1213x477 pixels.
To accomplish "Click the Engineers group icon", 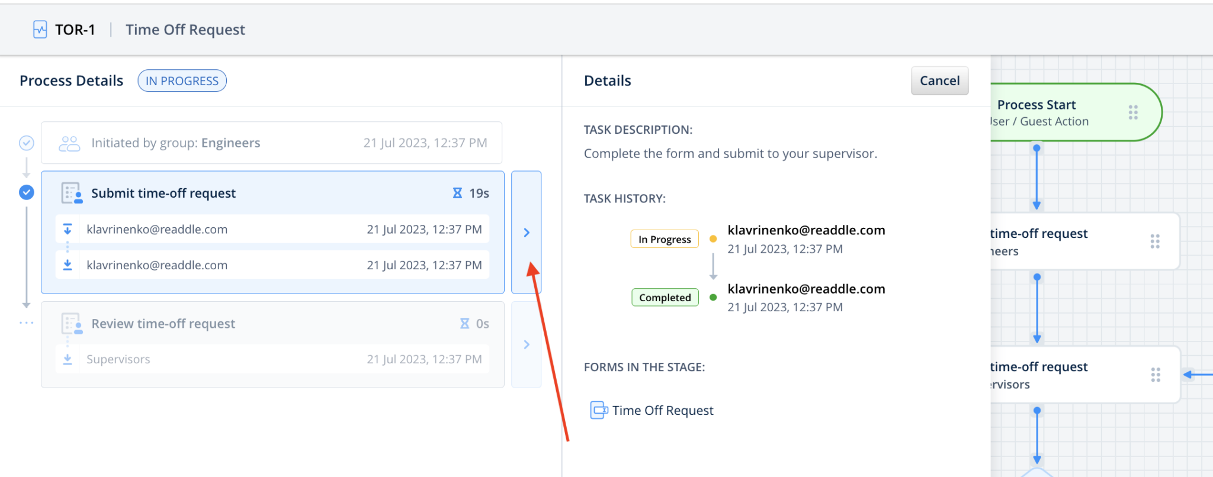I will pyautogui.click(x=69, y=143).
